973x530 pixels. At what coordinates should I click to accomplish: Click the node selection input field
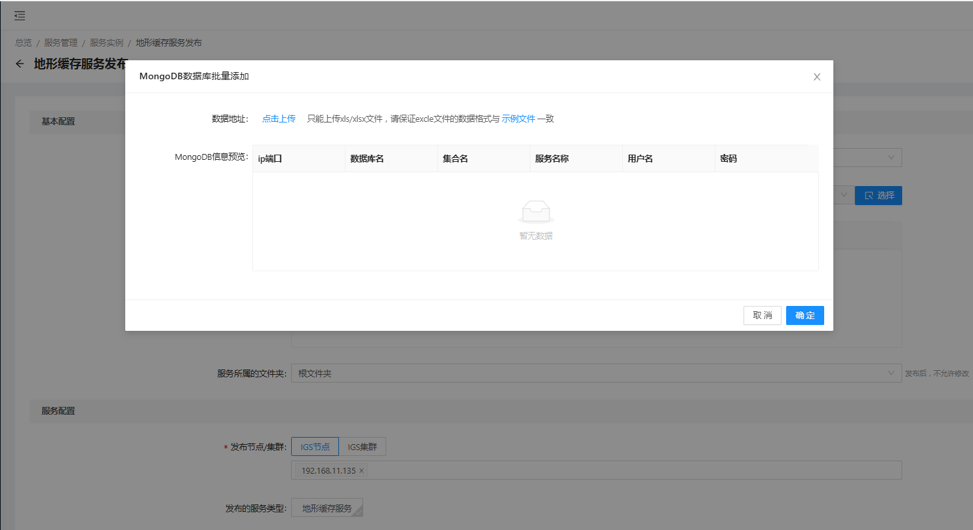coord(597,470)
